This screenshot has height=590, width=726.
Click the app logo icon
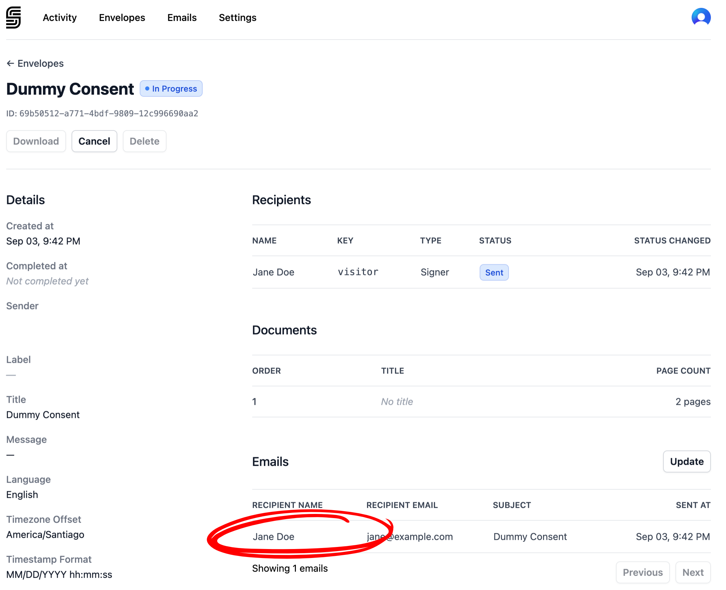[13, 17]
